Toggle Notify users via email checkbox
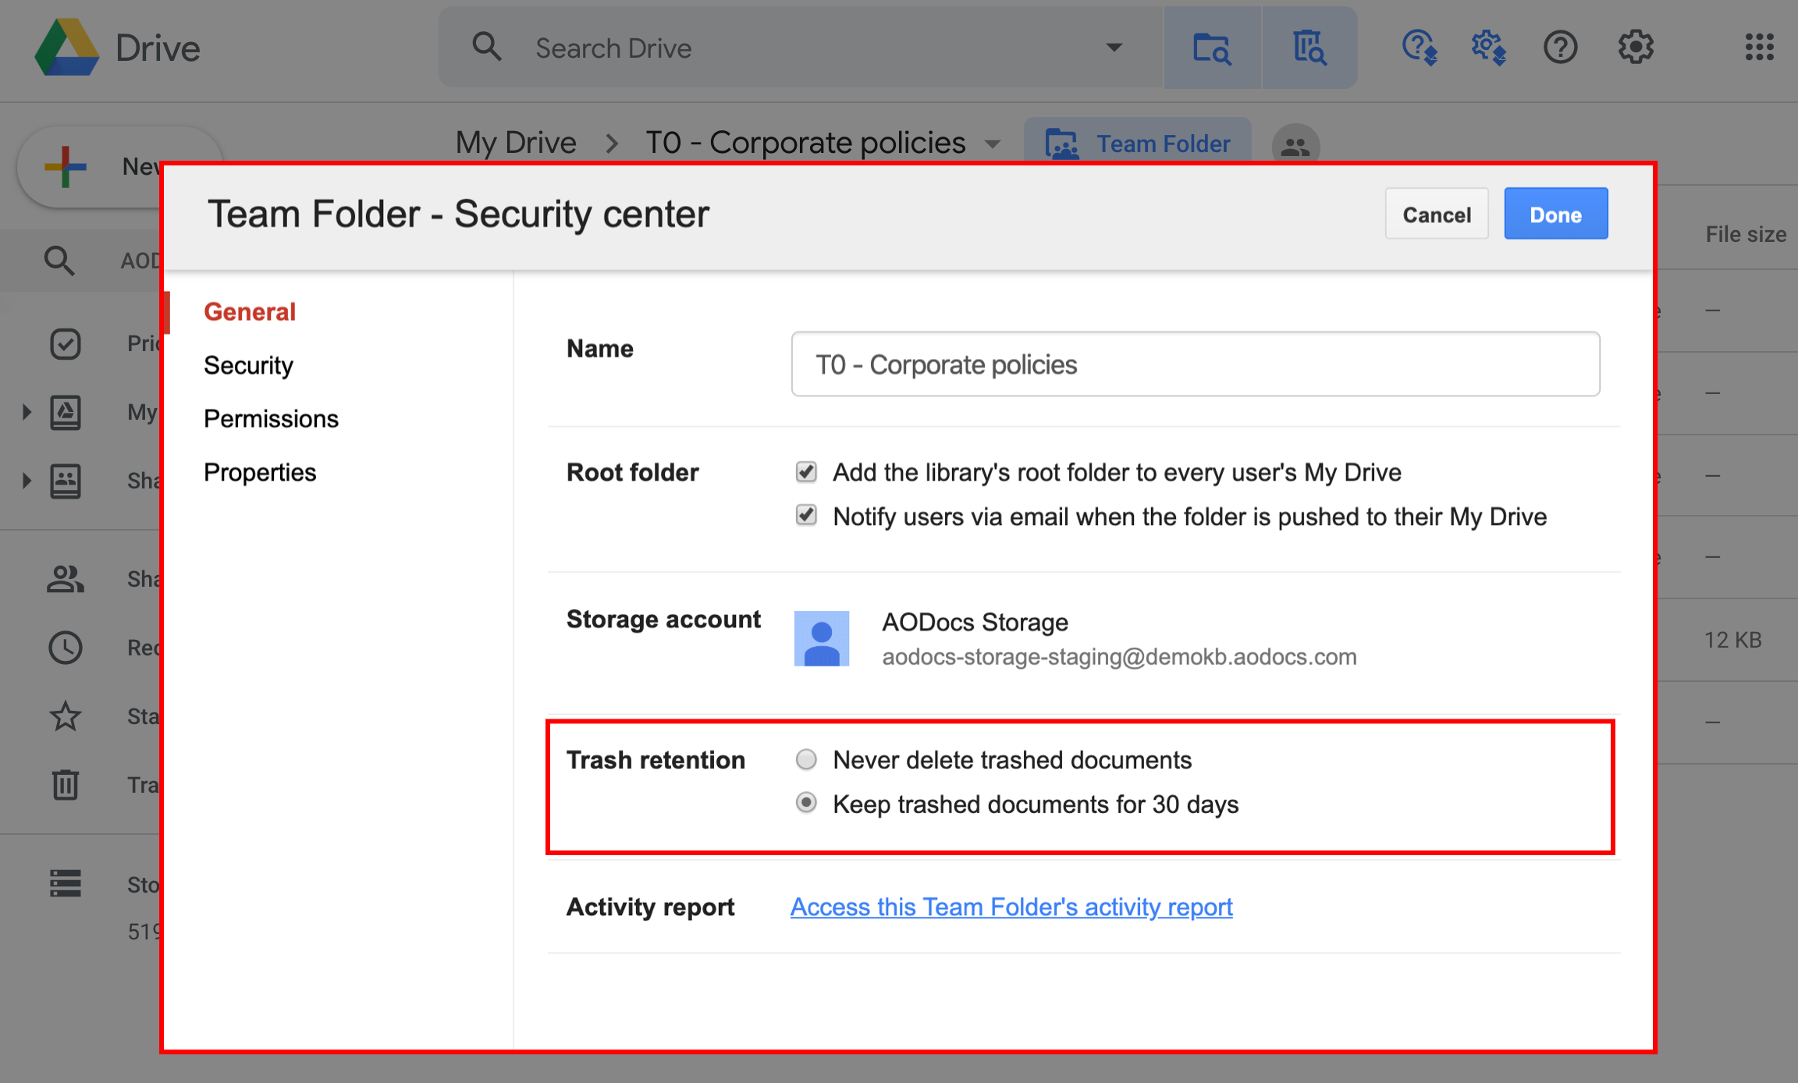The image size is (1798, 1083). tap(806, 515)
